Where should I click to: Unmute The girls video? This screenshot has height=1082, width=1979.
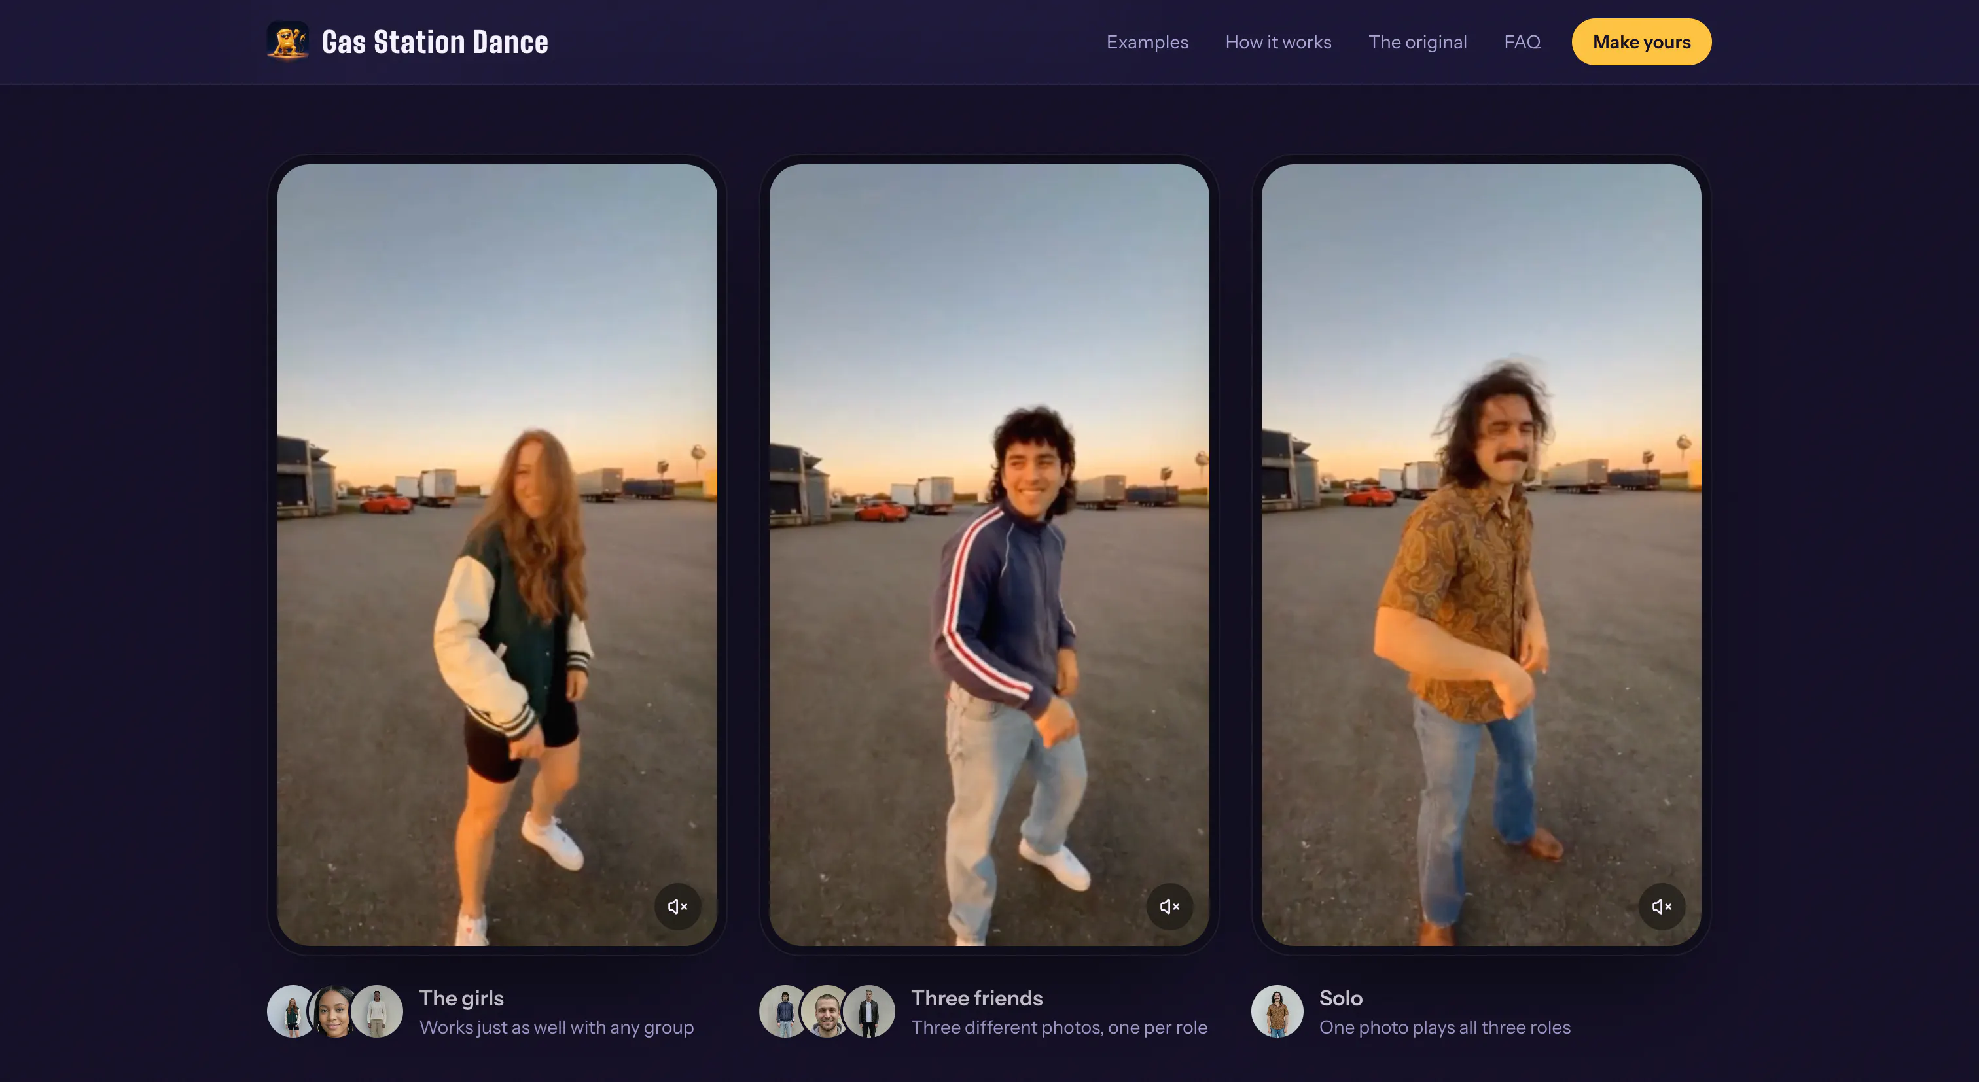[677, 907]
